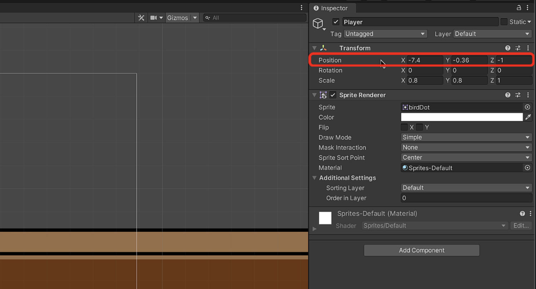Image resolution: width=536 pixels, height=289 pixels.
Task: Click the Scale Y field
Action: (x=469, y=80)
